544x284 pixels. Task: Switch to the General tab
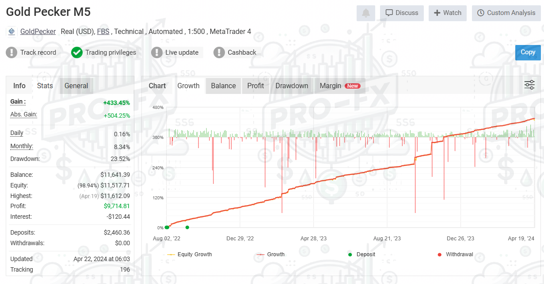[76, 86]
